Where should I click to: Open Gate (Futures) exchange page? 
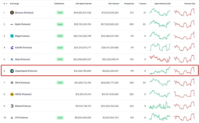[23, 59]
